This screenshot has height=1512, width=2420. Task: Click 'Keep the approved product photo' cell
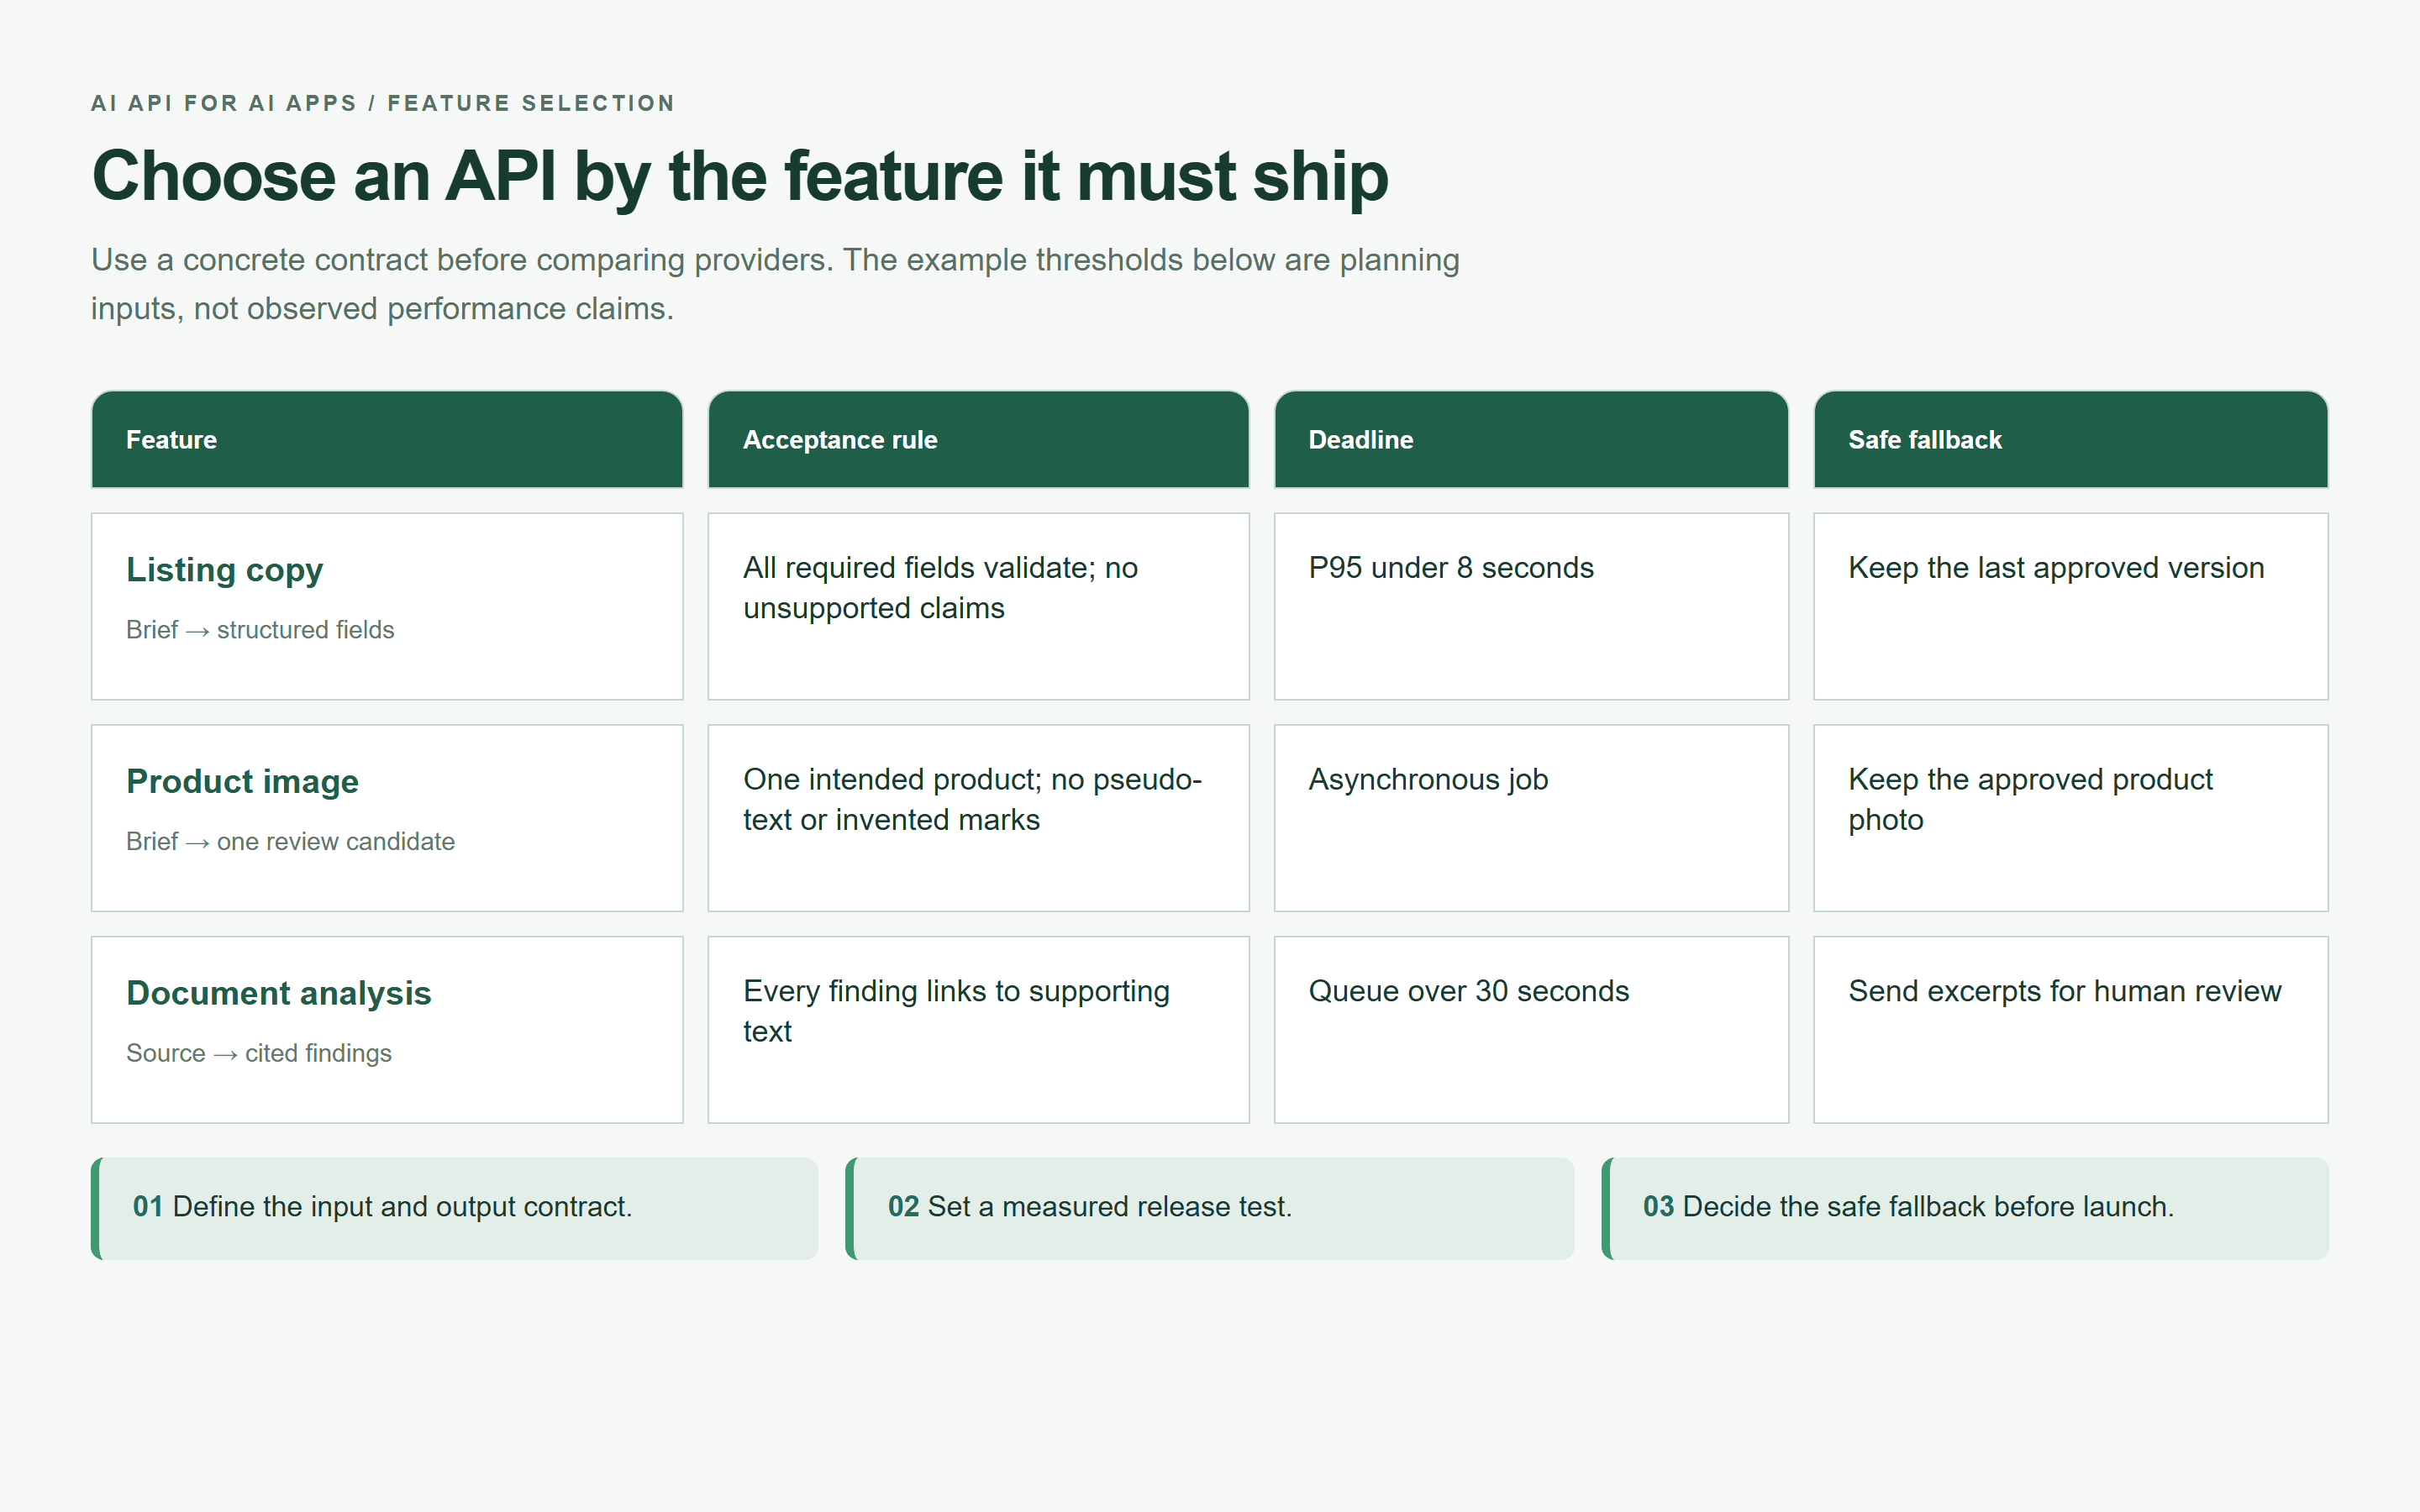click(x=2071, y=818)
